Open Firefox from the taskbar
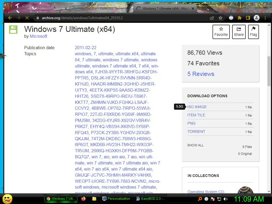This screenshot has height=204, width=272. tap(83, 199)
